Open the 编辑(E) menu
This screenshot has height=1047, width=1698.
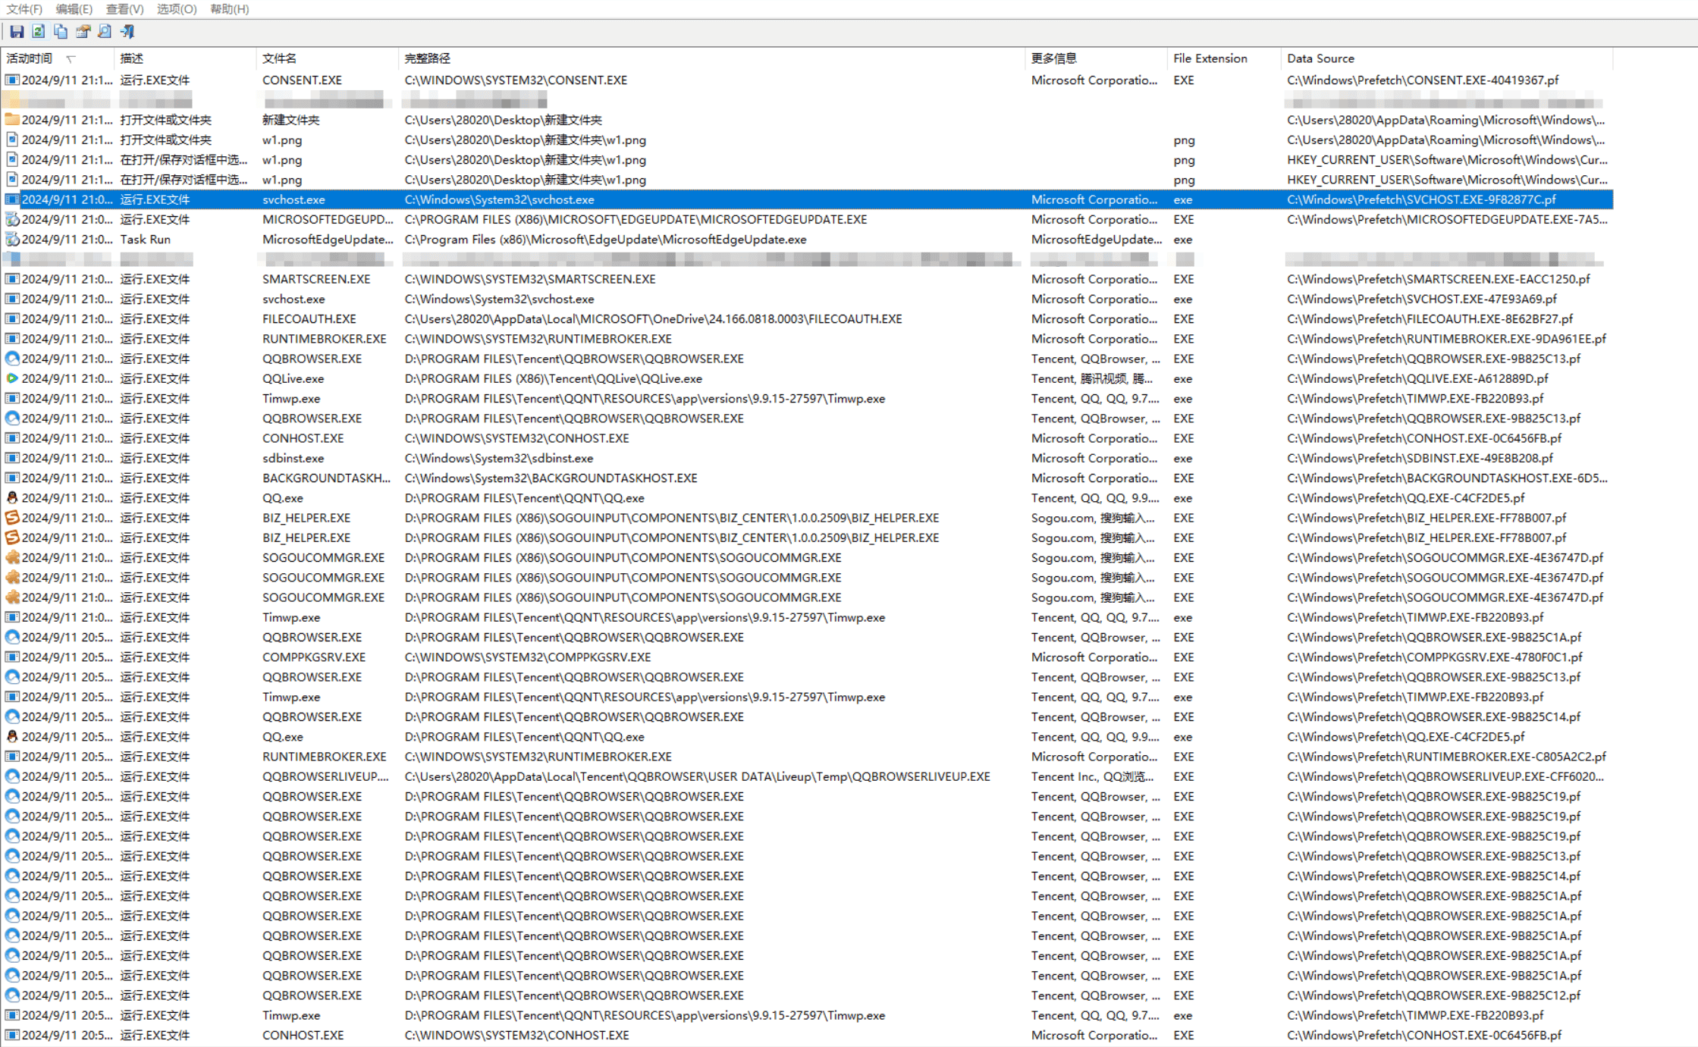pos(74,9)
